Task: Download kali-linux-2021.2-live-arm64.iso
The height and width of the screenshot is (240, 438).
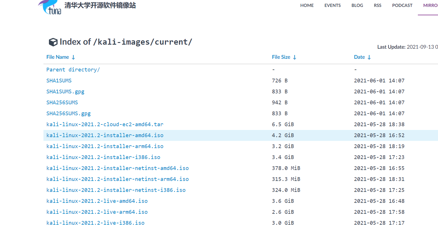Action: (x=97, y=212)
